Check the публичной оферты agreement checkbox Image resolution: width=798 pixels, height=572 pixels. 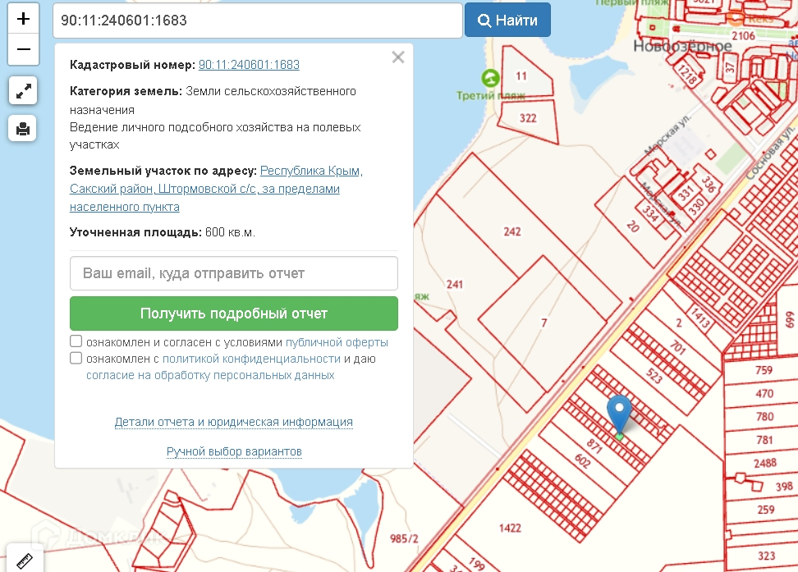(x=76, y=341)
